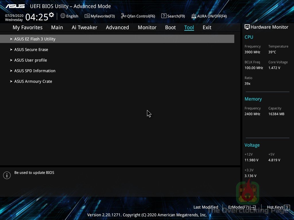The width and height of the screenshot is (294, 220).
Task: Expand the ASUS SPD Information entry
Action: pos(35,71)
